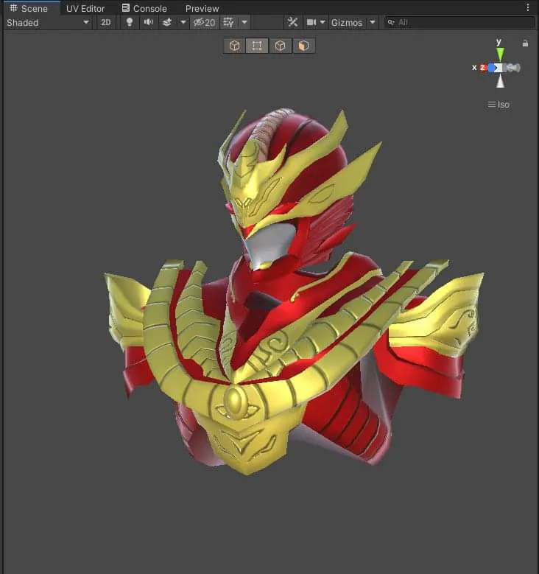Open component editor tools icon
This screenshot has height=574, width=539.
(x=292, y=22)
